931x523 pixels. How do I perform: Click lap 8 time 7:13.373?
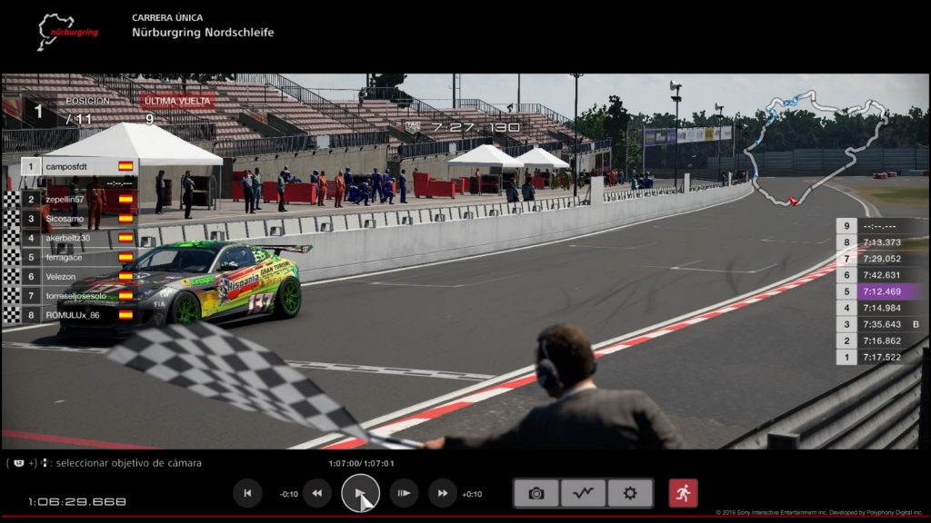(882, 242)
